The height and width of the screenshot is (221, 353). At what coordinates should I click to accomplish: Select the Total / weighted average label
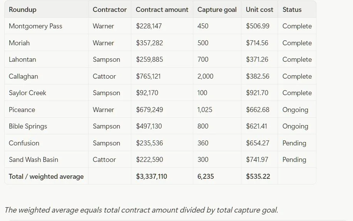[46, 176]
